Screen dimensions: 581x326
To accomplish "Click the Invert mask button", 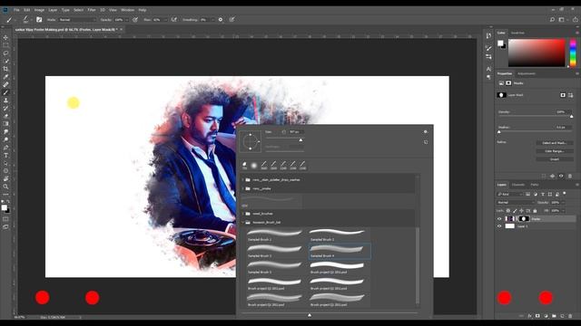I will (555, 159).
